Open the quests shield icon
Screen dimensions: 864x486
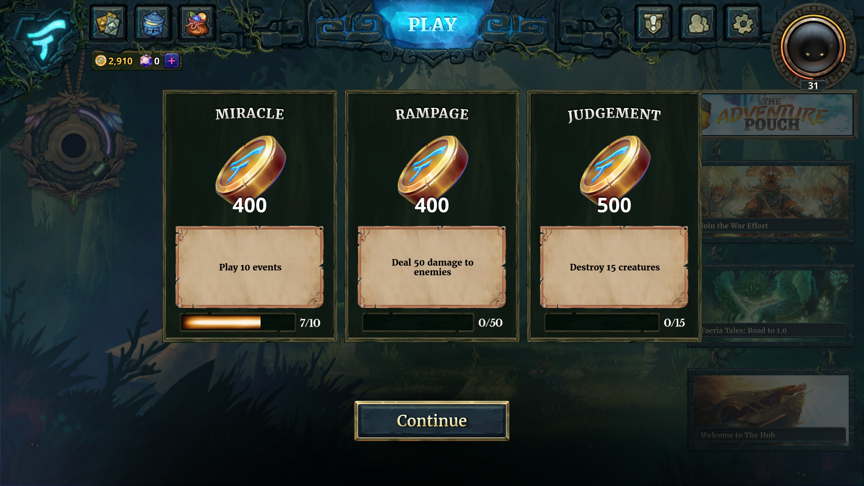(653, 23)
